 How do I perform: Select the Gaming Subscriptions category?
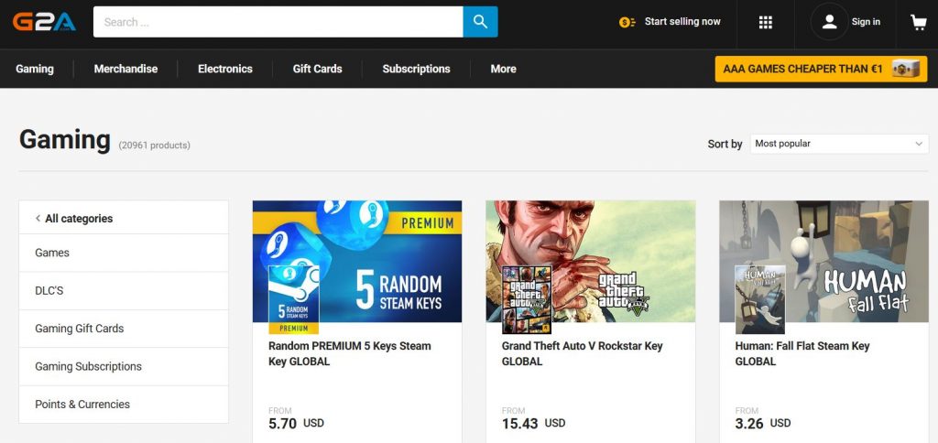click(x=124, y=366)
